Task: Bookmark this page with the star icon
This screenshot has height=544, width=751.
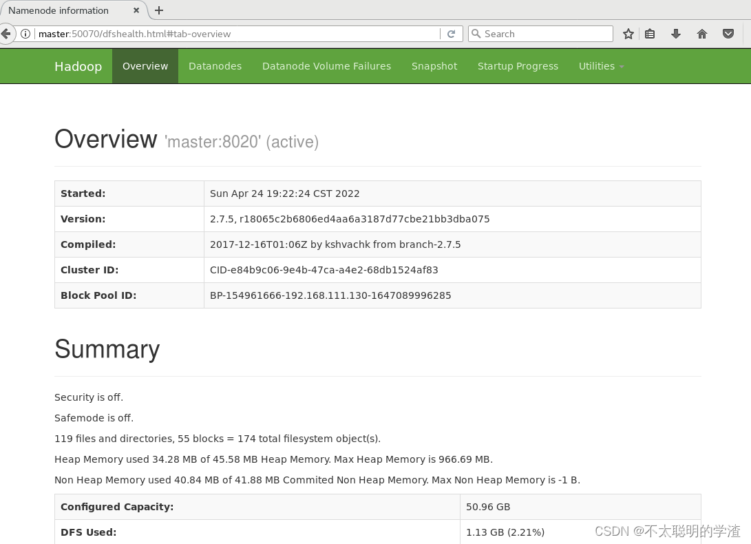Action: click(x=628, y=34)
